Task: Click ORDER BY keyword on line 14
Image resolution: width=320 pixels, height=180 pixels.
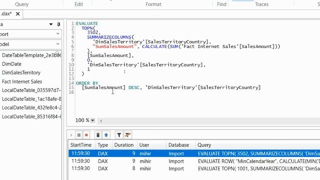Action: click(87, 83)
